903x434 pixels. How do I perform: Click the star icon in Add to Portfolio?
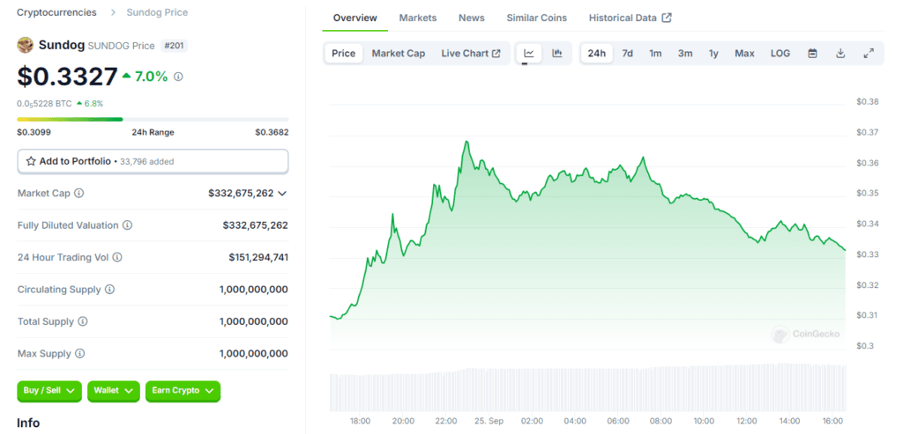(31, 161)
